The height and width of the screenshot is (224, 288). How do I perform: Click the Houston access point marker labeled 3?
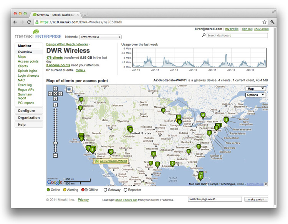(157, 164)
